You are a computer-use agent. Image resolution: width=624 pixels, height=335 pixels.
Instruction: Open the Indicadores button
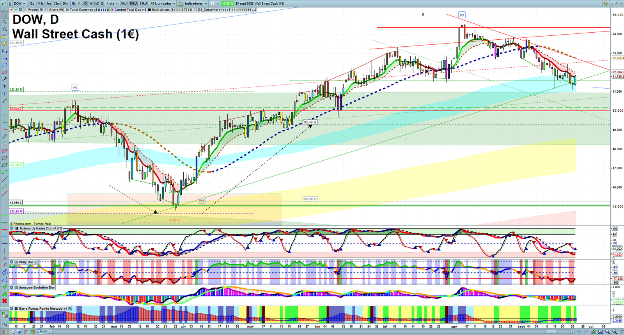point(190,4)
